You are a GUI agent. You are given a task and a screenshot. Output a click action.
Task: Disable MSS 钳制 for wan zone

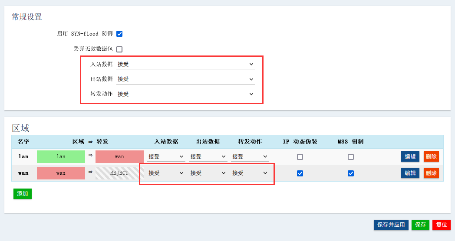351,173
